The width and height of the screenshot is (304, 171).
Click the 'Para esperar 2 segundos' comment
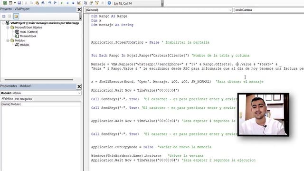tap(218, 161)
